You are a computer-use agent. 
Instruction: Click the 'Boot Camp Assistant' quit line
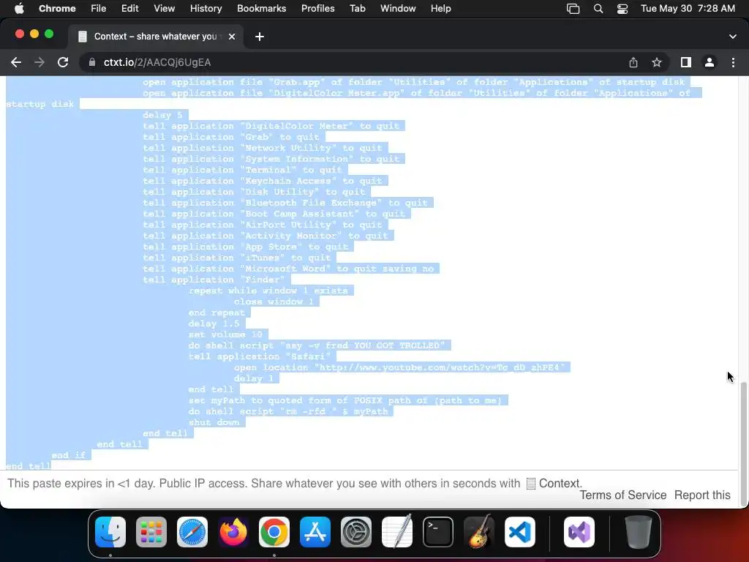point(274,214)
